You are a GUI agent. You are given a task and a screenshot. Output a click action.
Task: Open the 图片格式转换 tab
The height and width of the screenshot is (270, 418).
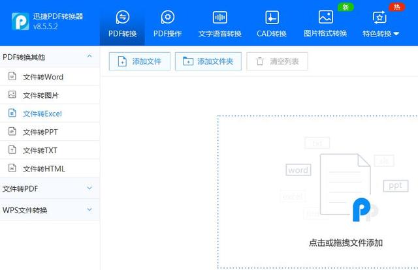(325, 23)
